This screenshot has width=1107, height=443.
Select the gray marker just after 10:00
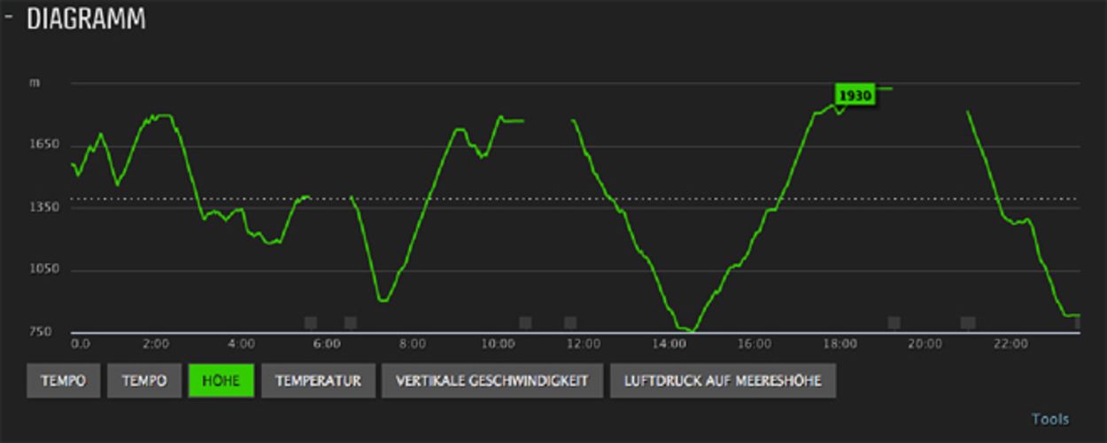coord(526,323)
